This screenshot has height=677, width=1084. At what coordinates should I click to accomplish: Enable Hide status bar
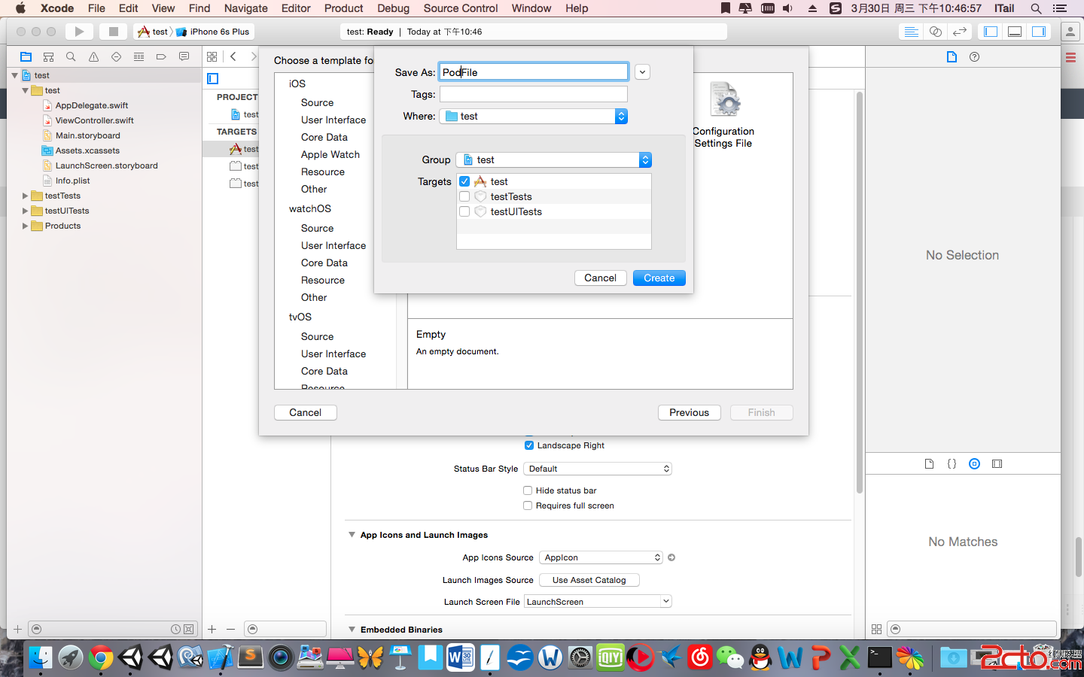[528, 490]
